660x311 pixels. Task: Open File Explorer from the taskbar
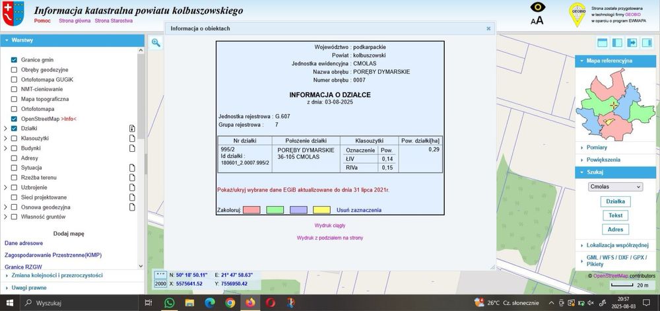pos(189,302)
